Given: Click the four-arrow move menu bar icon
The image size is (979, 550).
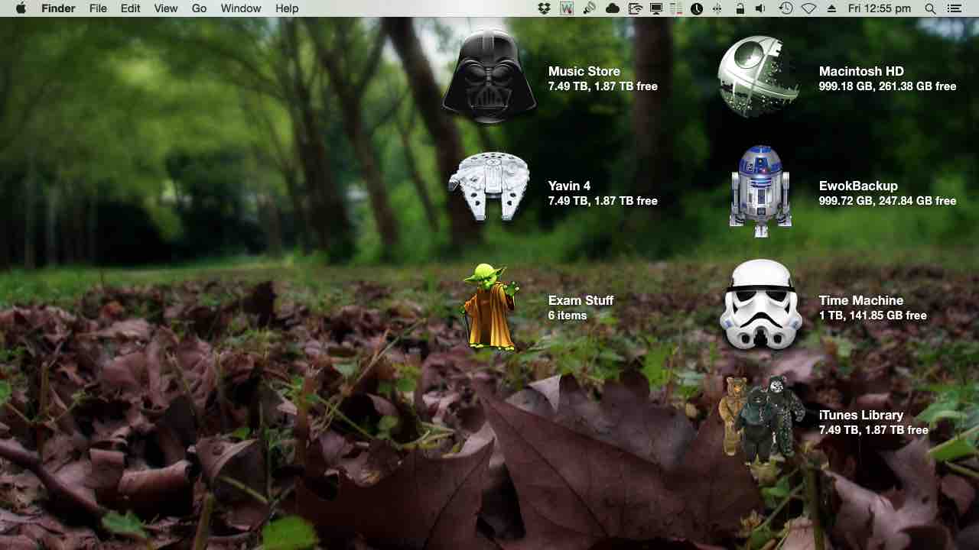Looking at the screenshot, I should pos(717,8).
